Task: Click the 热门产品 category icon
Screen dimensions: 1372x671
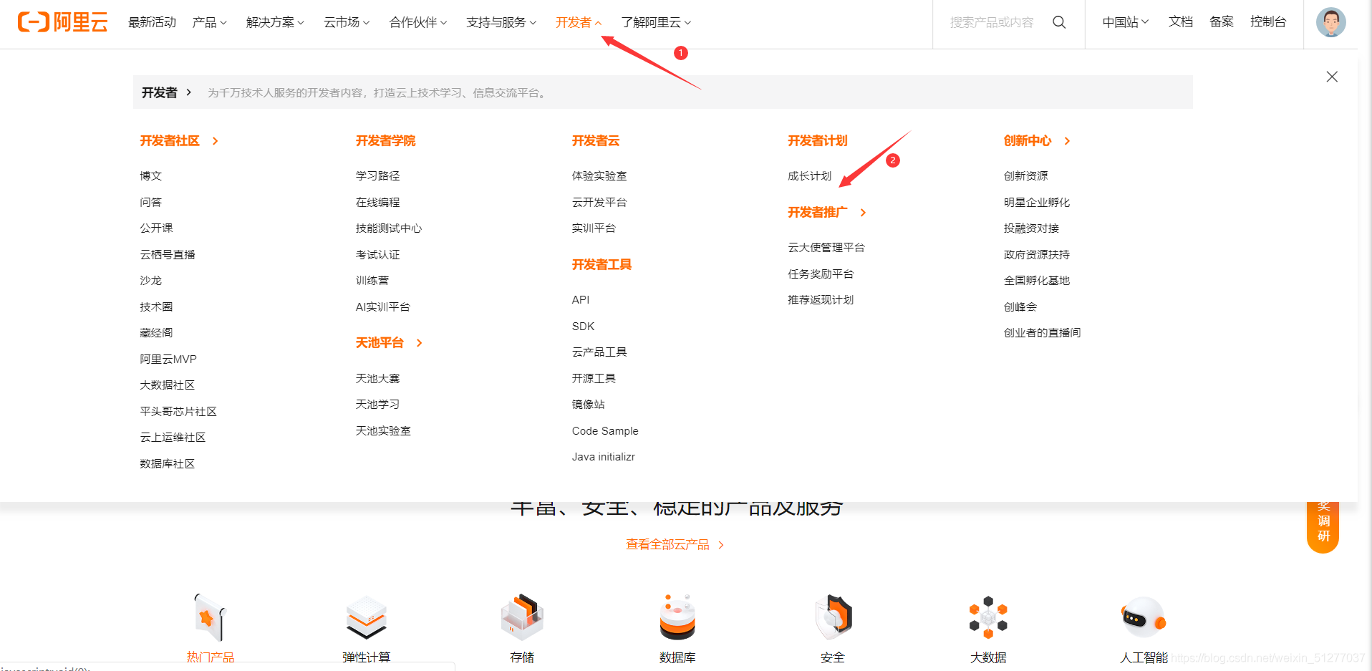Action: pyautogui.click(x=210, y=617)
